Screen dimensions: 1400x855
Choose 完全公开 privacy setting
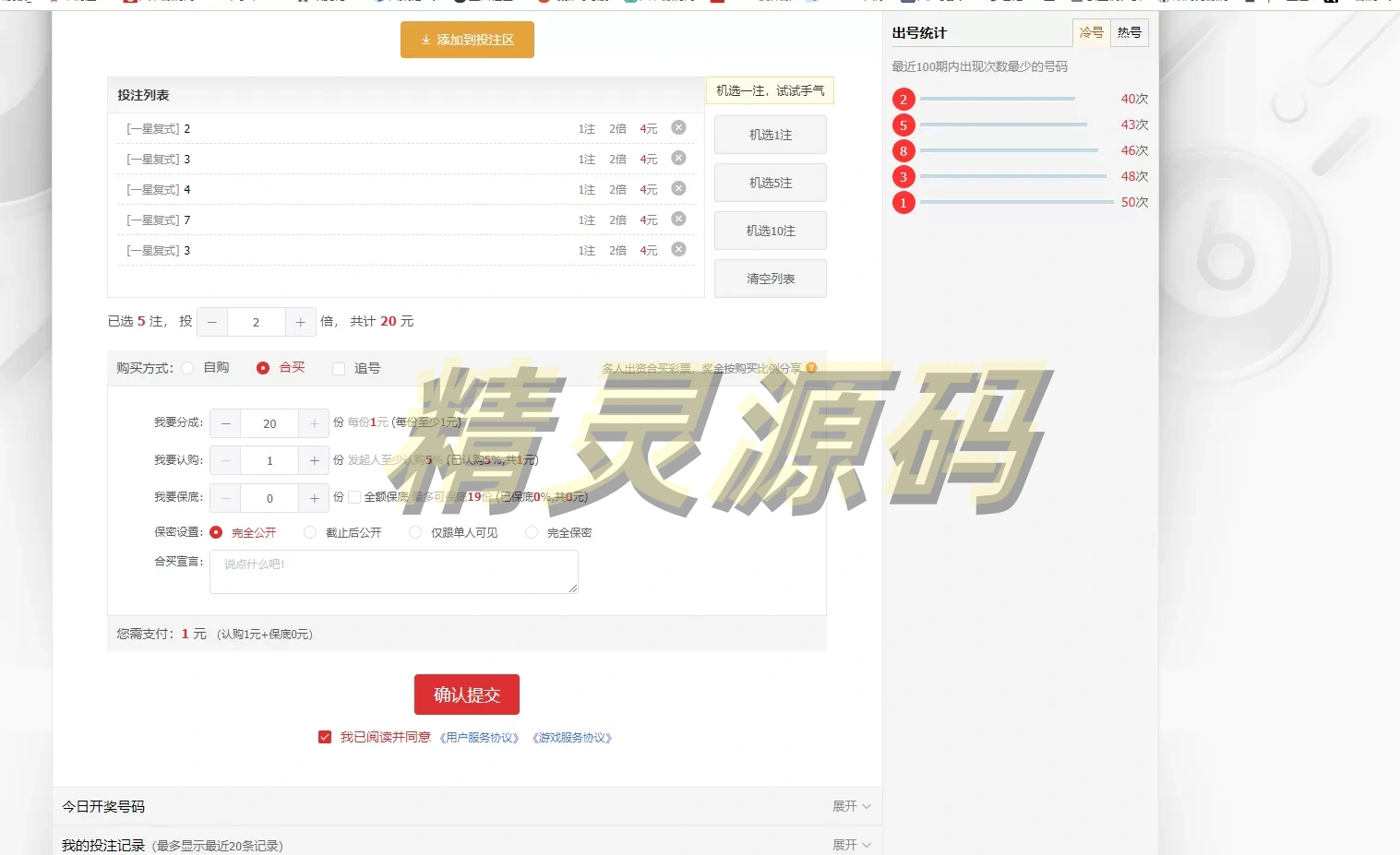216,532
